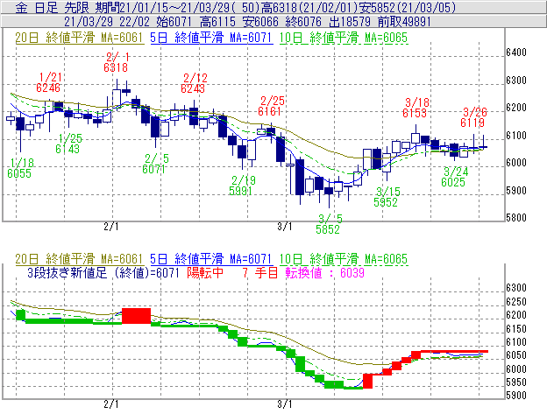547x414 pixels.
Task: Click the 7 手目 count text
Action: tap(260, 272)
